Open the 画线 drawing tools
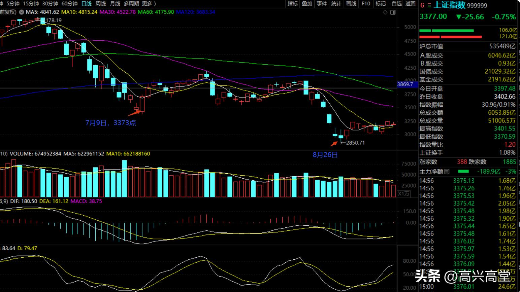Viewport: 520px width, 292px height. coord(351,4)
